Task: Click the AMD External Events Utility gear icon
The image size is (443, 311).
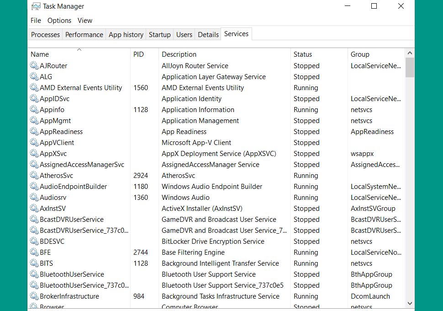Action: (34, 88)
